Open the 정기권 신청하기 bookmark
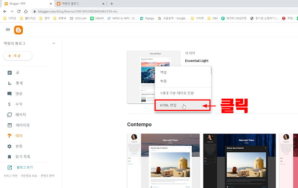The width and height of the screenshot is (298, 188). point(264,19)
